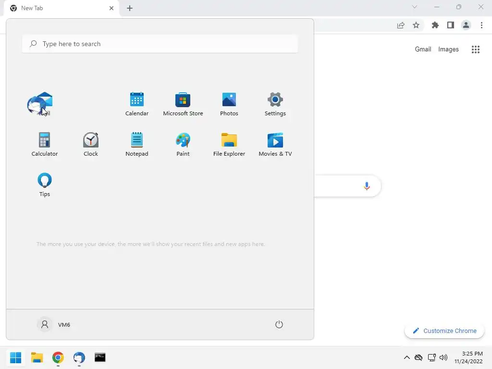Open the Paint app
The image size is (492, 369).
pyautogui.click(x=183, y=144)
